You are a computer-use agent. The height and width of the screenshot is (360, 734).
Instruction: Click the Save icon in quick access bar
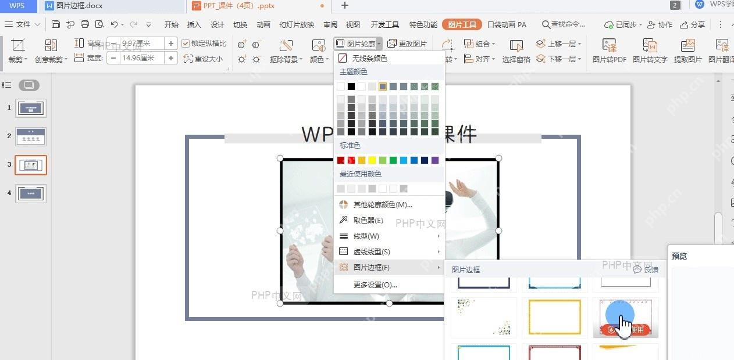56,24
